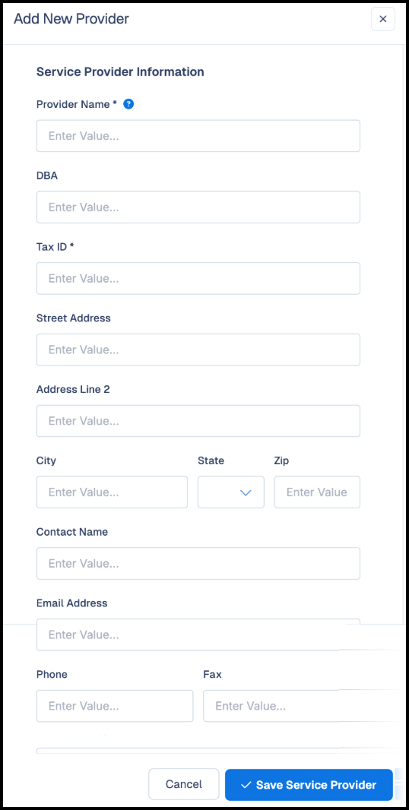Viewport: 409px width, 810px height.
Task: Click the Provider Name help question-mark icon
Action: coord(129,104)
